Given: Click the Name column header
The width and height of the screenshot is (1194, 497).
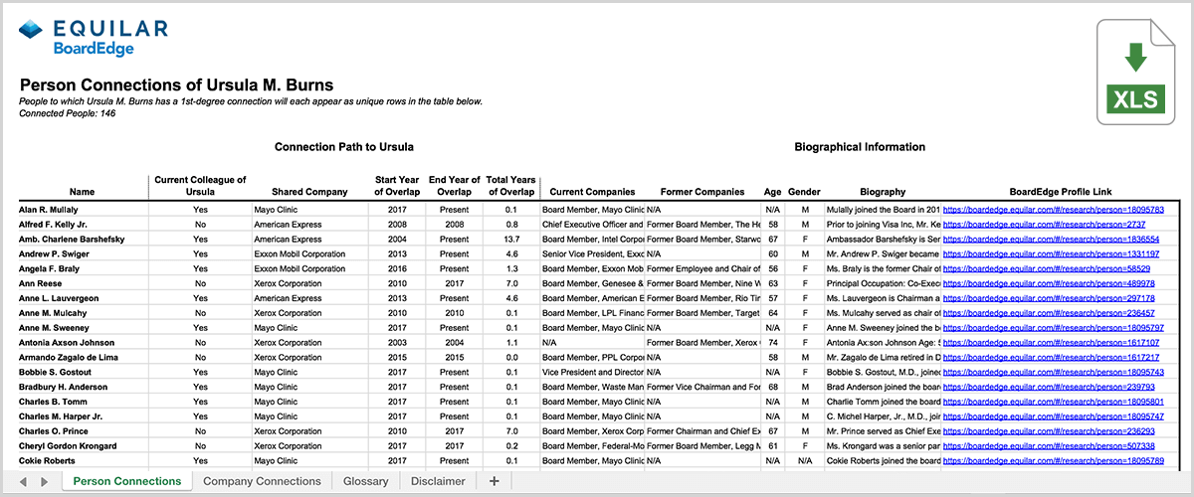Looking at the screenshot, I should (83, 192).
